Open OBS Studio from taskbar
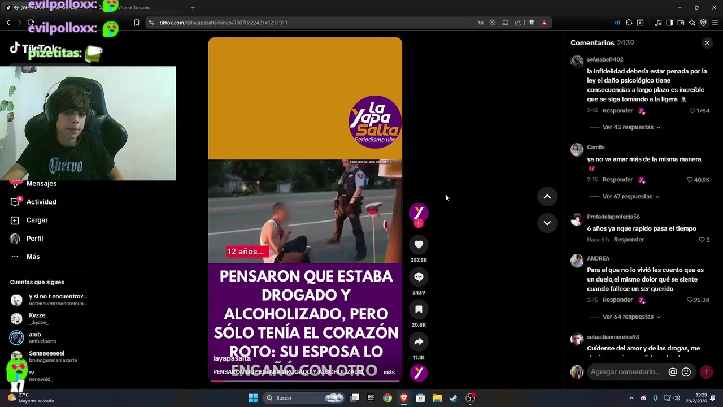The width and height of the screenshot is (723, 407). coord(470,398)
